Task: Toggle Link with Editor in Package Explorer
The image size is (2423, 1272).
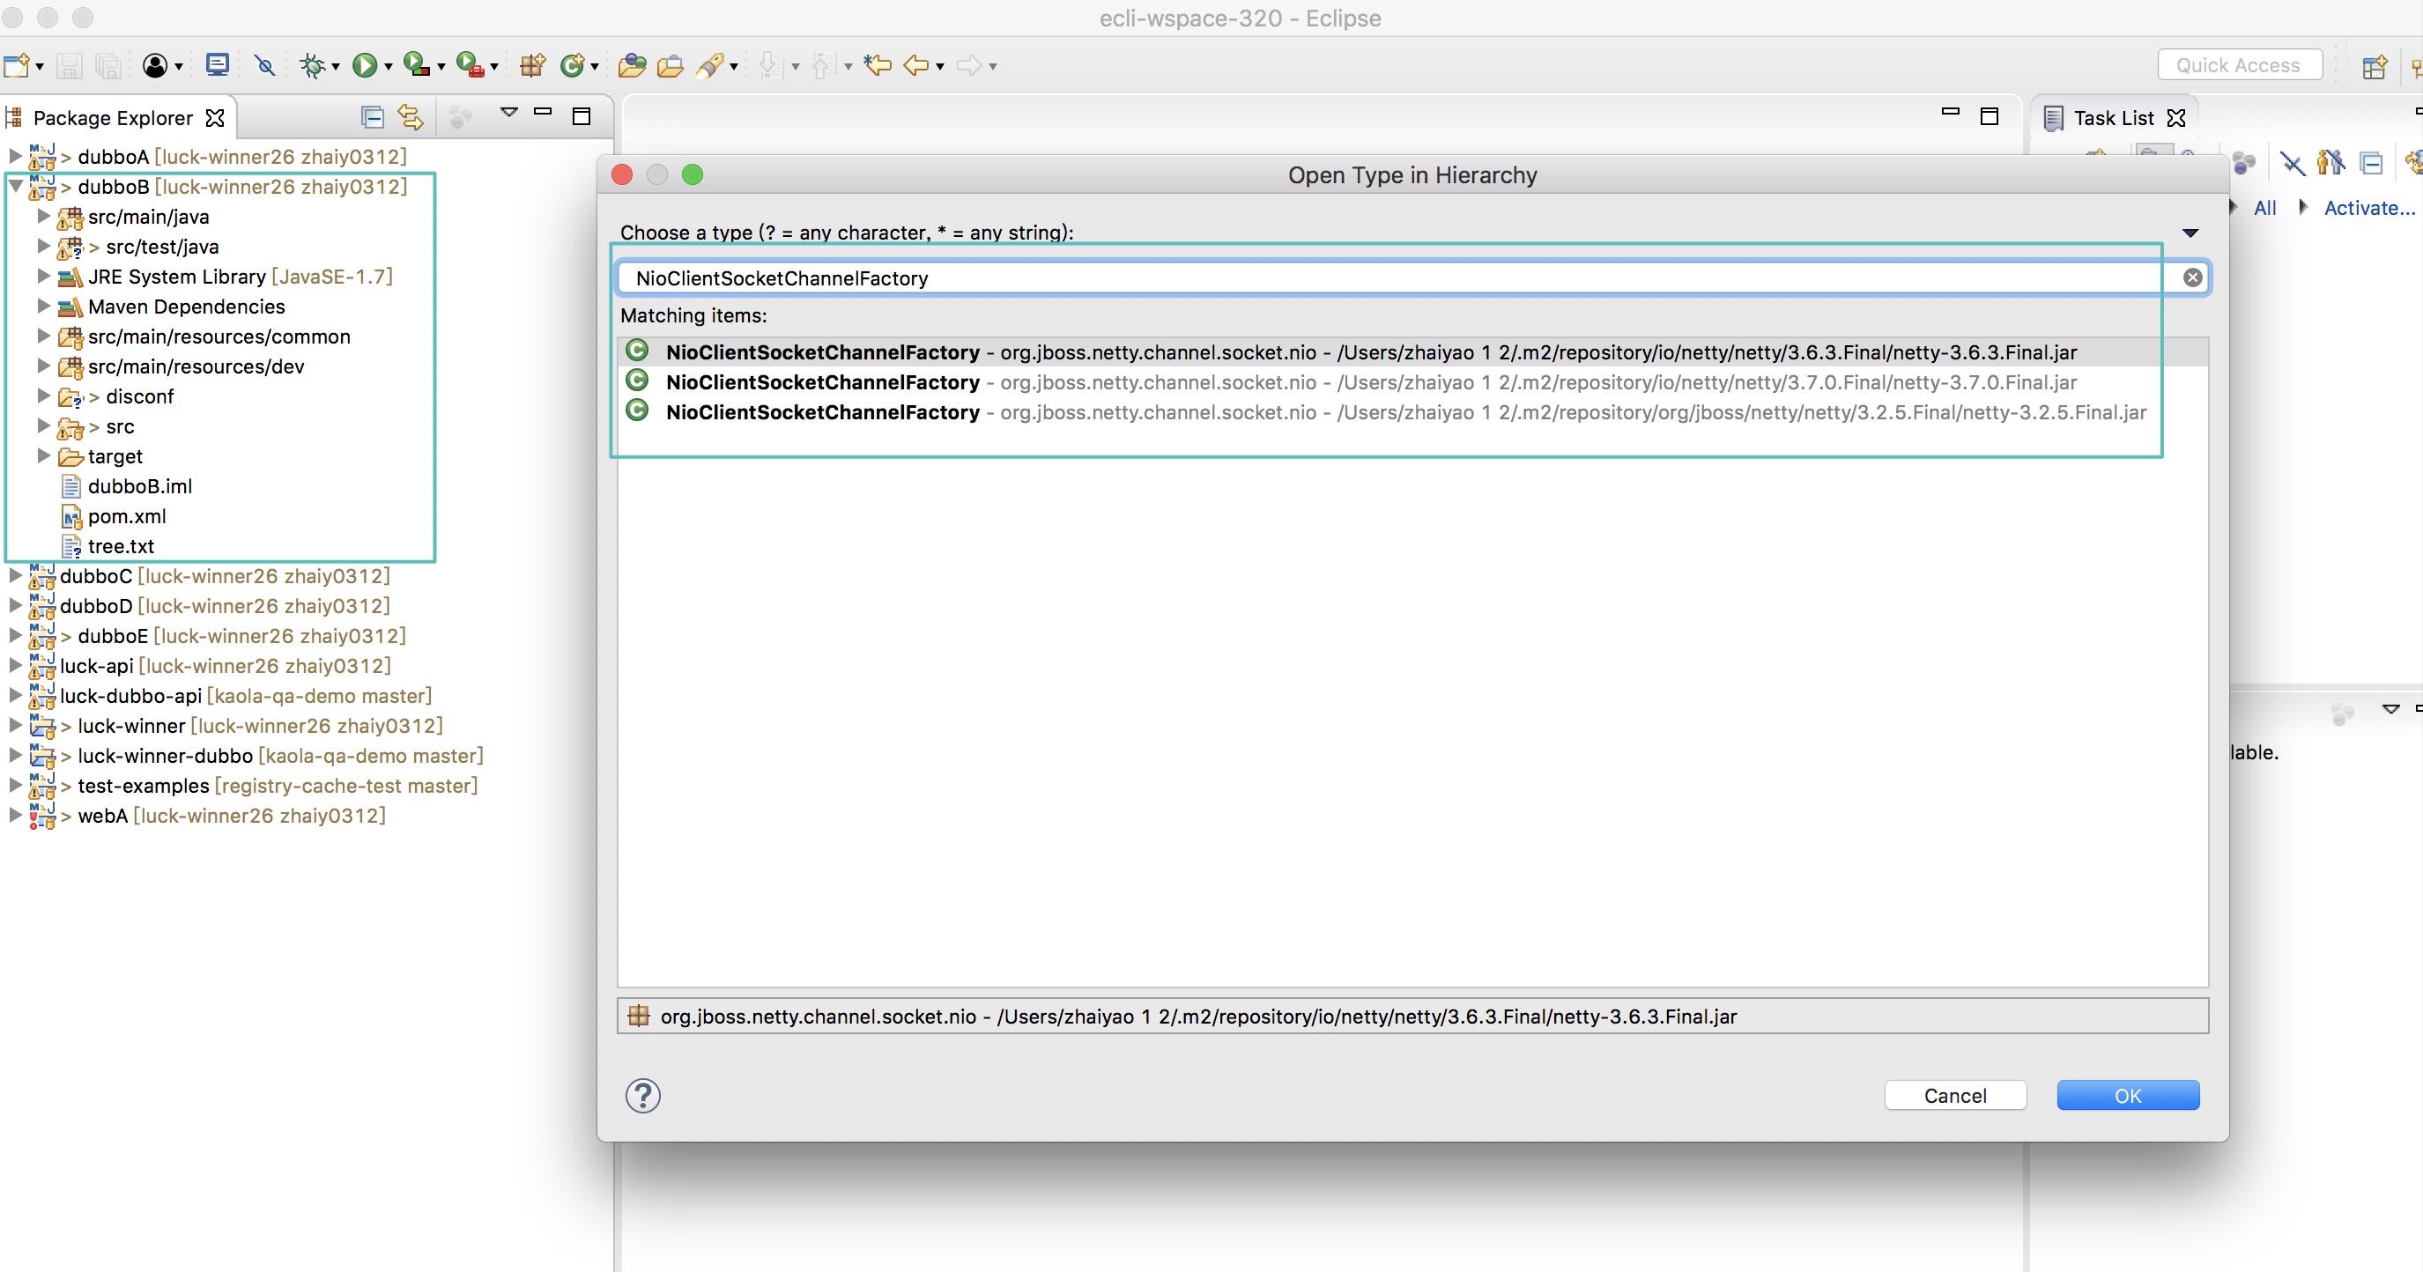Action: (410, 116)
